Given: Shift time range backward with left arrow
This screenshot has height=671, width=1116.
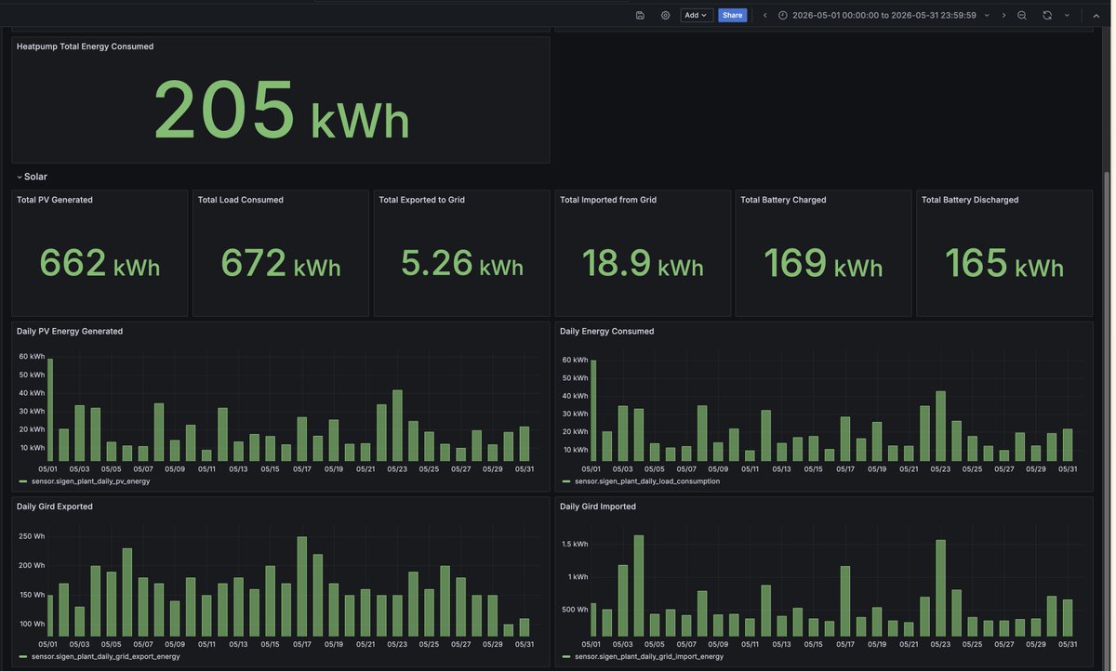Looking at the screenshot, I should (765, 15).
